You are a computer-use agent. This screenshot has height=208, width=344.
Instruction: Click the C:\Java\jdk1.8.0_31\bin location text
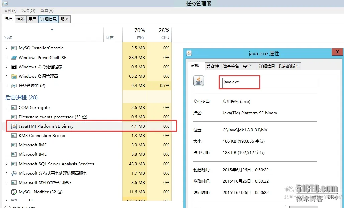point(245,130)
